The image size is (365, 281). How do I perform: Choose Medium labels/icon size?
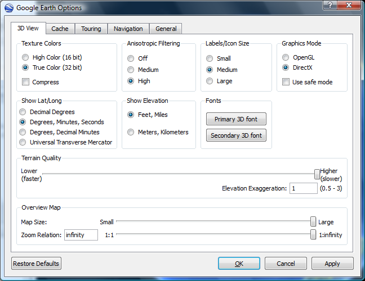point(221,70)
